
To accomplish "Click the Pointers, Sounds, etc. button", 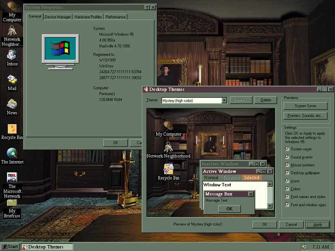I will (305, 115).
